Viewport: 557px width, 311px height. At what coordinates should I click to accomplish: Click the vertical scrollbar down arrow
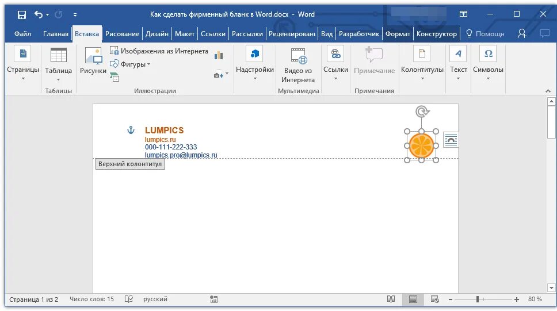click(x=551, y=288)
